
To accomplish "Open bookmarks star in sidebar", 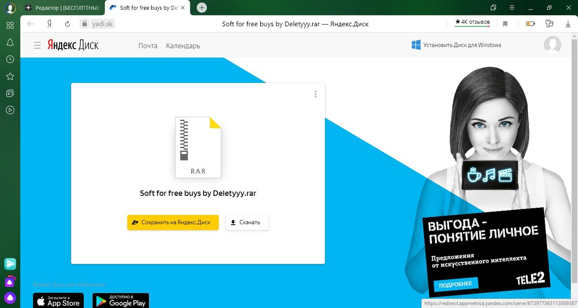I will pos(10,76).
